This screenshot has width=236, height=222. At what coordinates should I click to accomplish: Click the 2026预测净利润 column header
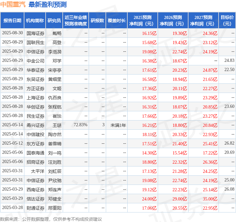pyautogui.click(x=173, y=21)
